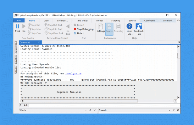Click the 'Loading unloaded module list' line
Image resolution: width=194 pixels, height=125 pixels.
(x=41, y=67)
